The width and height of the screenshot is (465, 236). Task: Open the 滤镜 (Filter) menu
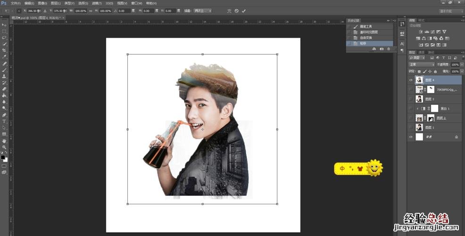pos(96,3)
